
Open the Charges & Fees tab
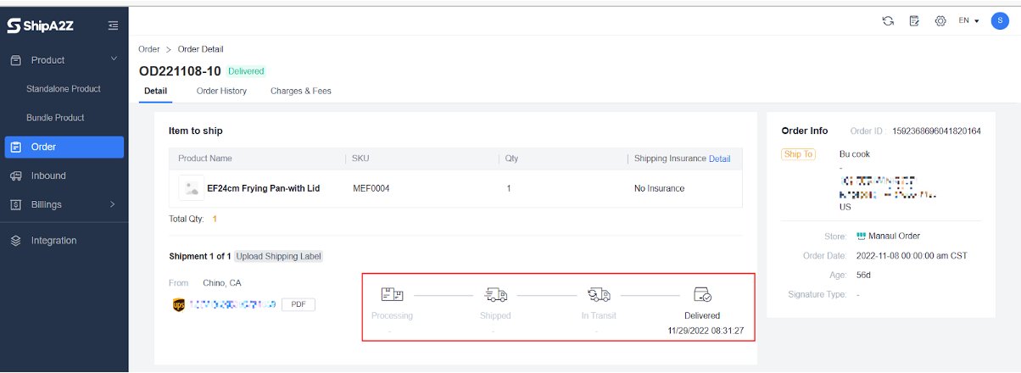point(300,91)
